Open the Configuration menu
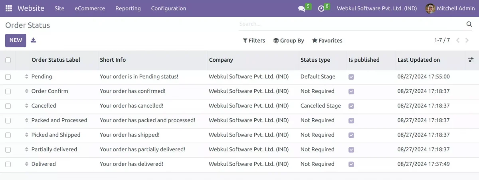 click(168, 8)
